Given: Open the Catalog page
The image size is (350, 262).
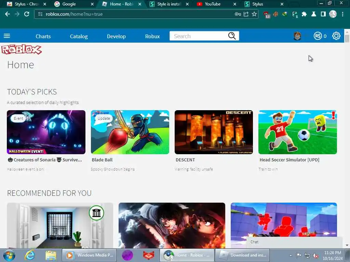Looking at the screenshot, I should (79, 36).
